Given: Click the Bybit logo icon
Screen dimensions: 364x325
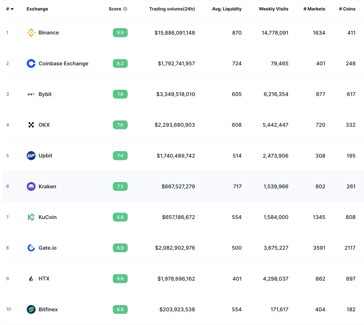Looking at the screenshot, I should [x=31, y=94].
